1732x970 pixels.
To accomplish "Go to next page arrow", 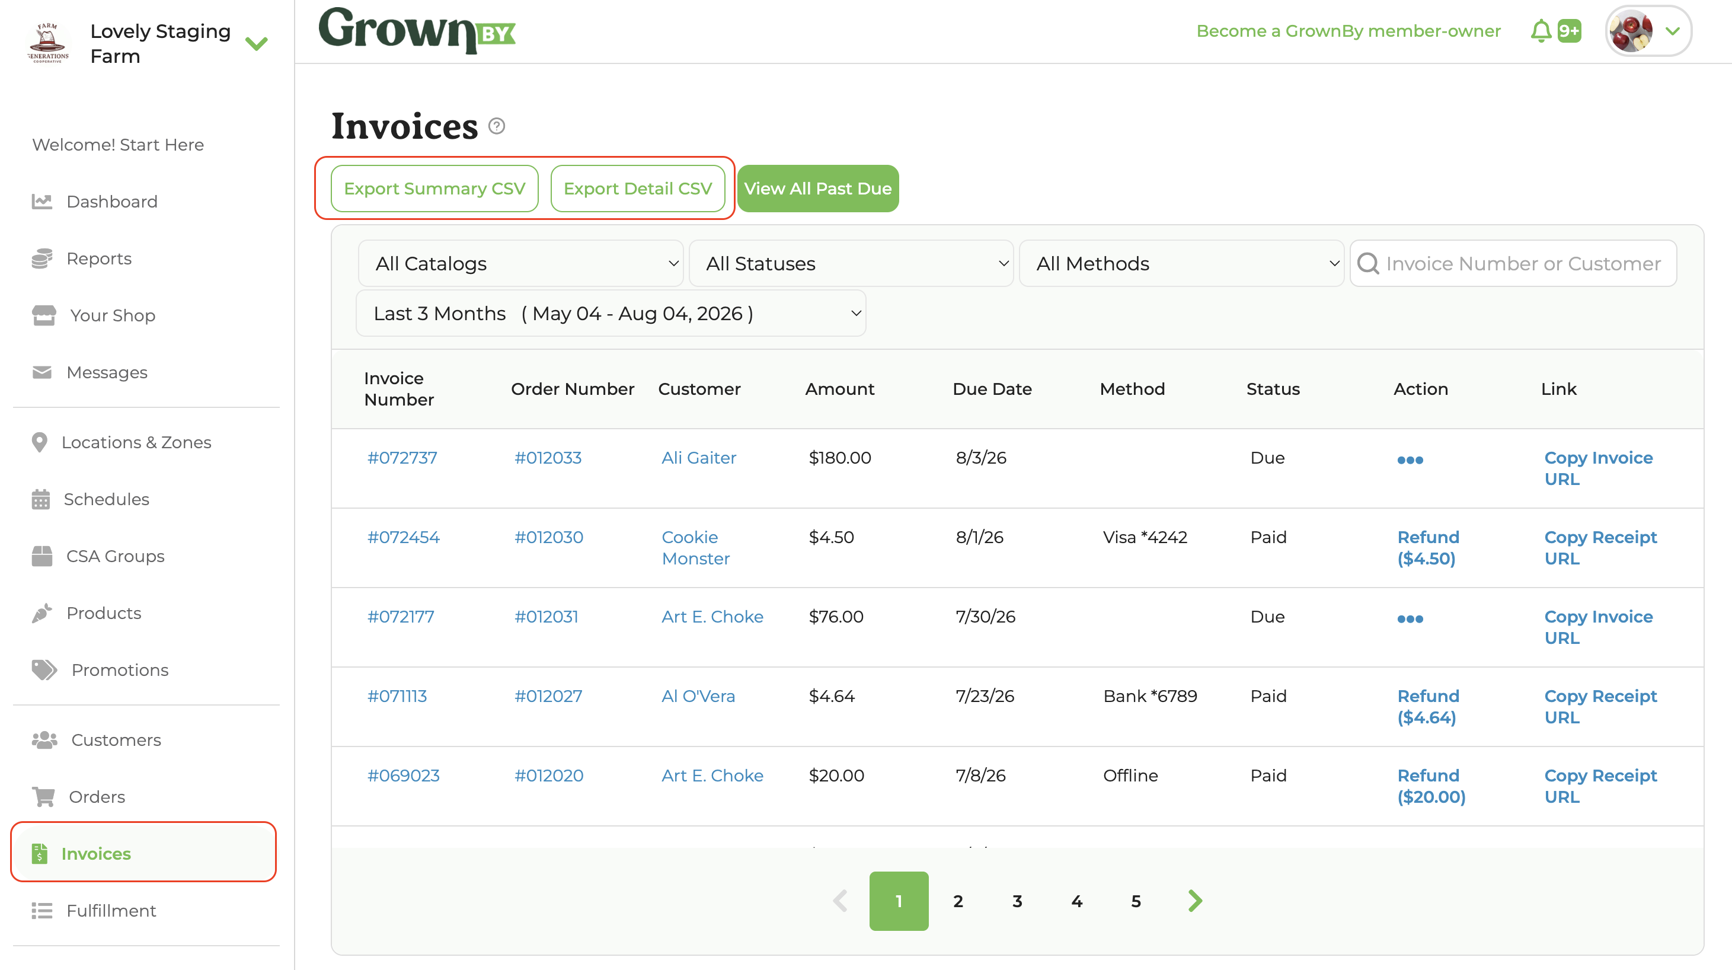I will [x=1195, y=901].
